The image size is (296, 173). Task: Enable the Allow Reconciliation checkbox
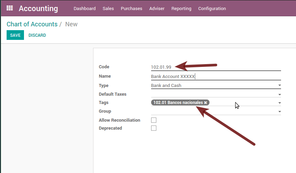click(x=154, y=120)
